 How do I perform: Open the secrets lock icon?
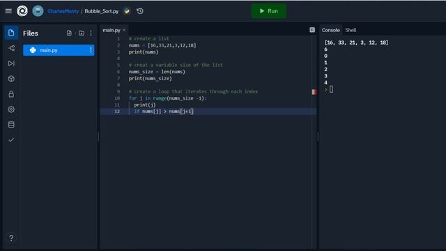click(11, 94)
